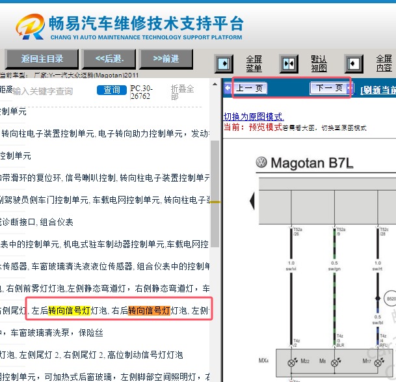Image resolution: width=396 pixels, height=382 pixels.
Task: Click the M8 bulb symbol in diagram
Action: pos(335,362)
